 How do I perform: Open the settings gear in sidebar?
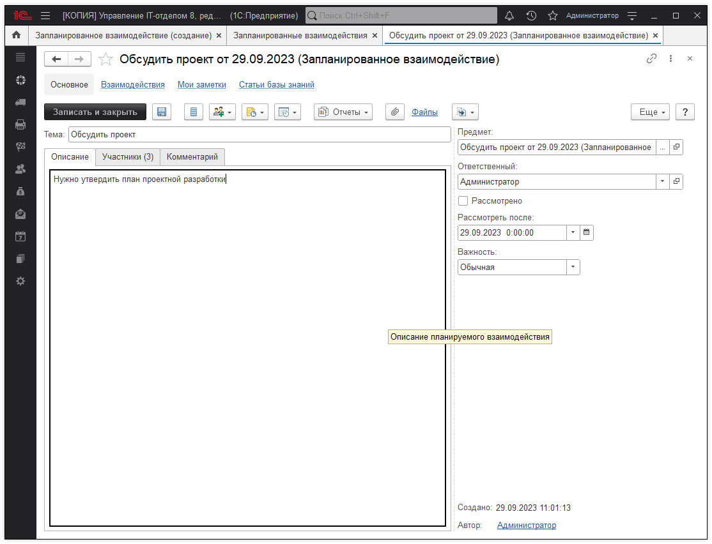[x=20, y=281]
